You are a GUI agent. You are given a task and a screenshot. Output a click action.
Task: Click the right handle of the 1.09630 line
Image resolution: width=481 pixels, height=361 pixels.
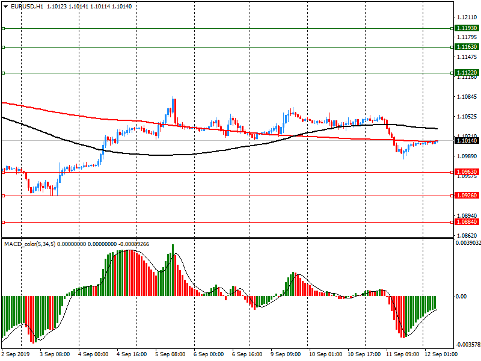click(x=452, y=173)
